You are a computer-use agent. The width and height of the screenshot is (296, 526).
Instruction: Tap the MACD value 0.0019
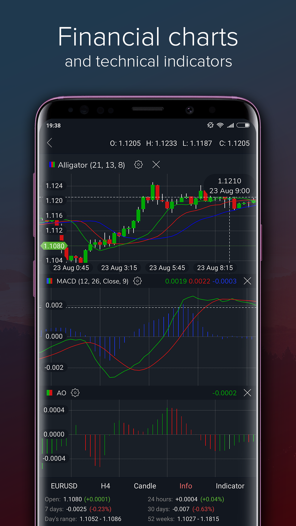[x=176, y=281]
